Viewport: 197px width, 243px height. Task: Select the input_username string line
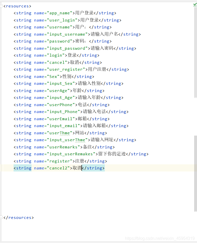pyautogui.click(x=77, y=34)
